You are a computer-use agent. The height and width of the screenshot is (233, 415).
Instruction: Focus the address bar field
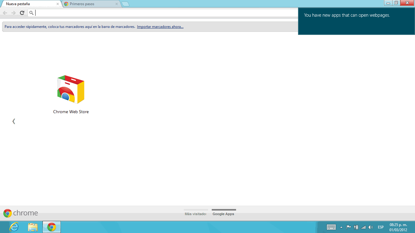[164, 13]
